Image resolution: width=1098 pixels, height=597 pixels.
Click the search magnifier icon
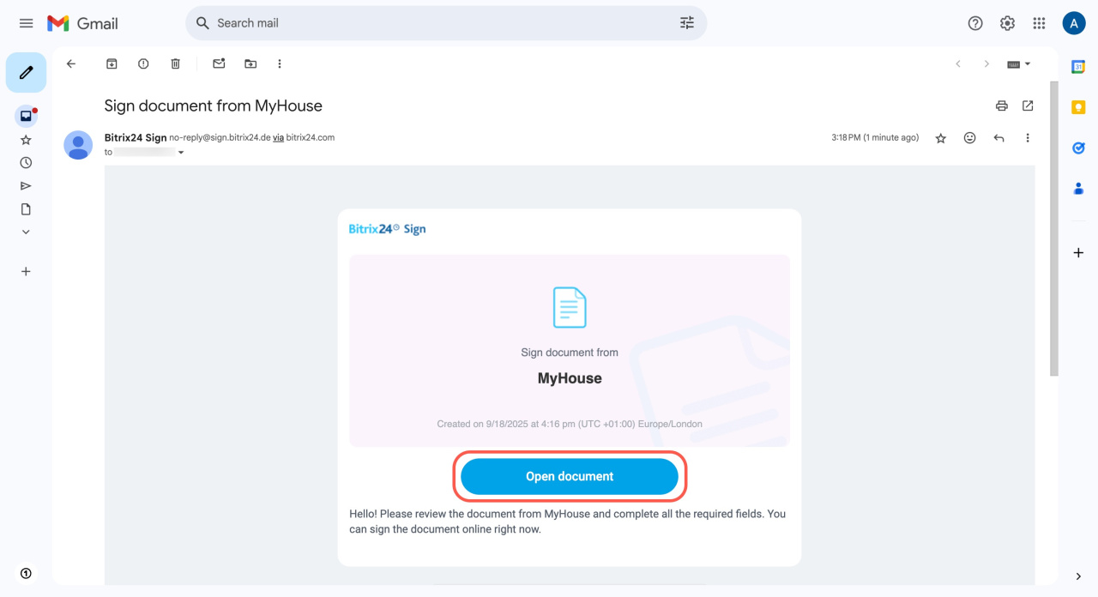[x=202, y=23]
